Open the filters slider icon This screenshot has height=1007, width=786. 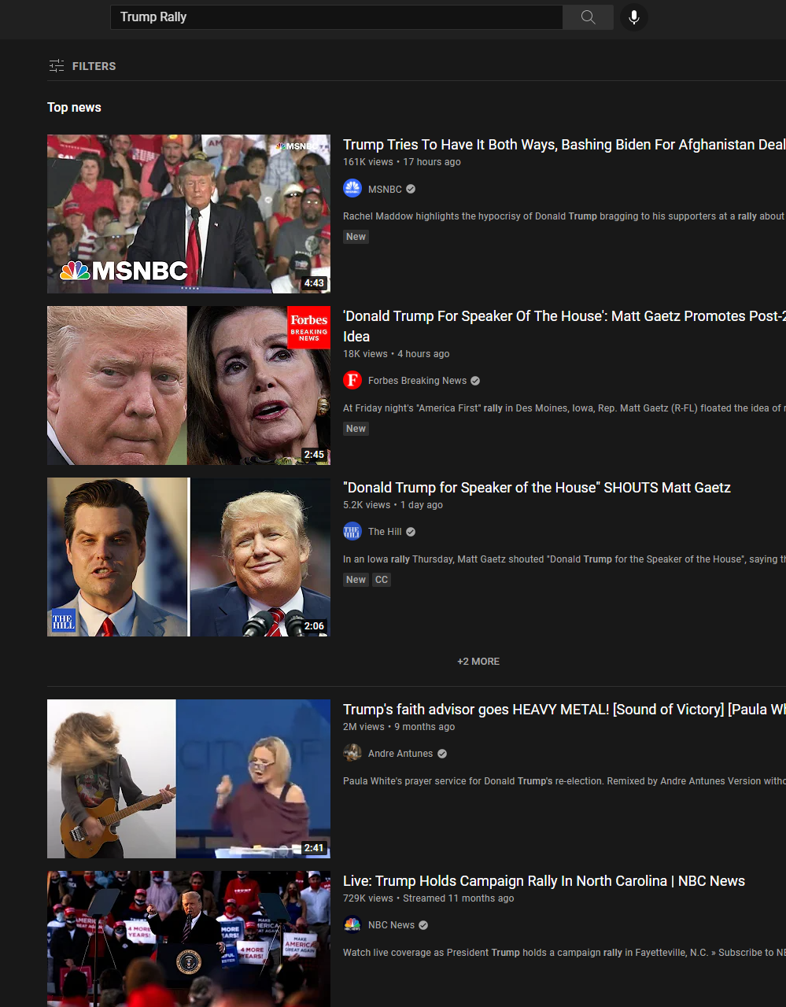click(56, 66)
